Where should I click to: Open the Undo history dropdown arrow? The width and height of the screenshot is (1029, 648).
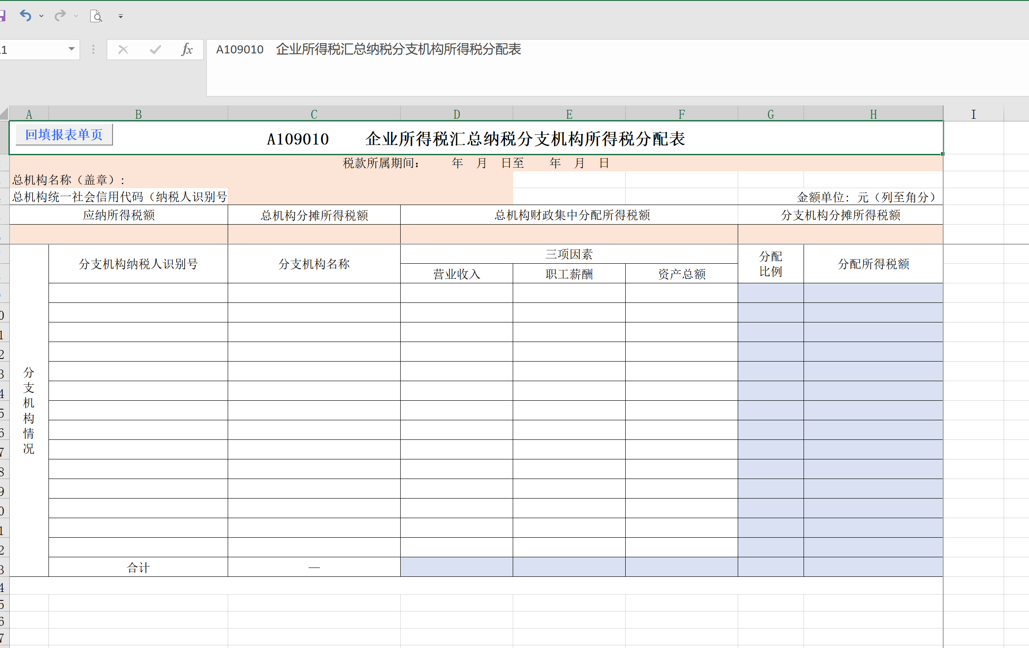pyautogui.click(x=41, y=16)
